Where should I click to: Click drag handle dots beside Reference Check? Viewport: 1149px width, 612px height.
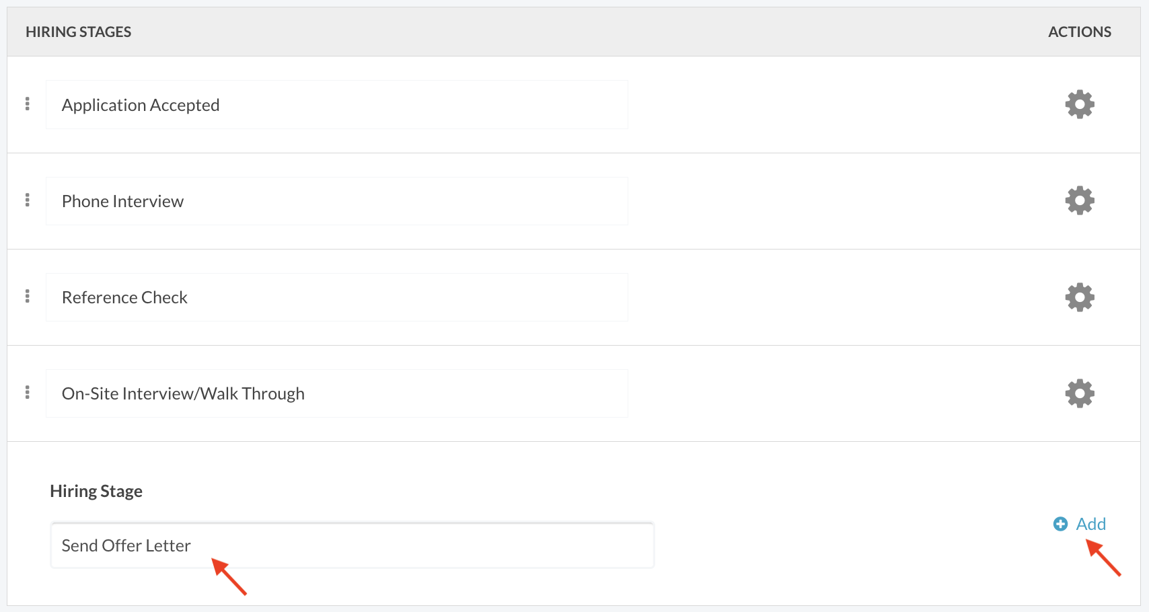click(x=28, y=296)
